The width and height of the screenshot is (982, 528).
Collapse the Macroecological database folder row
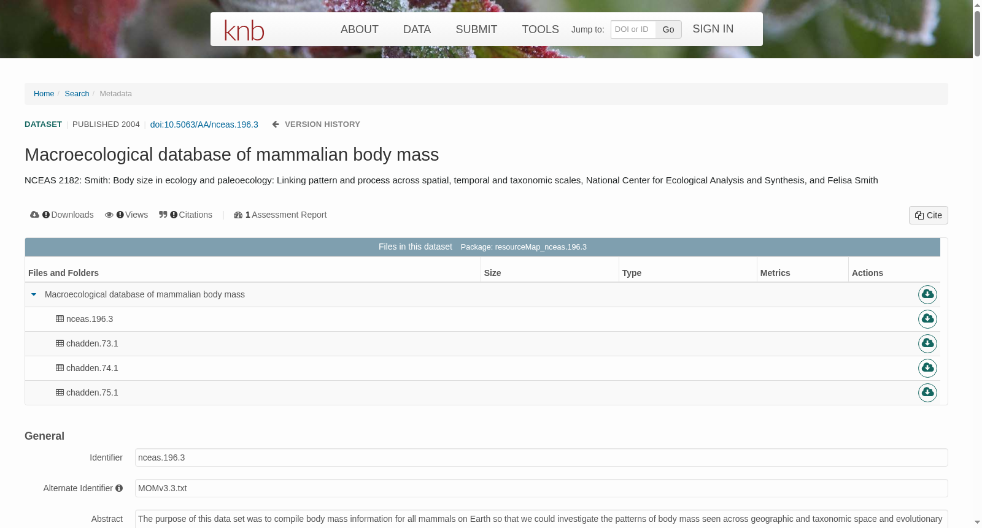(x=34, y=294)
